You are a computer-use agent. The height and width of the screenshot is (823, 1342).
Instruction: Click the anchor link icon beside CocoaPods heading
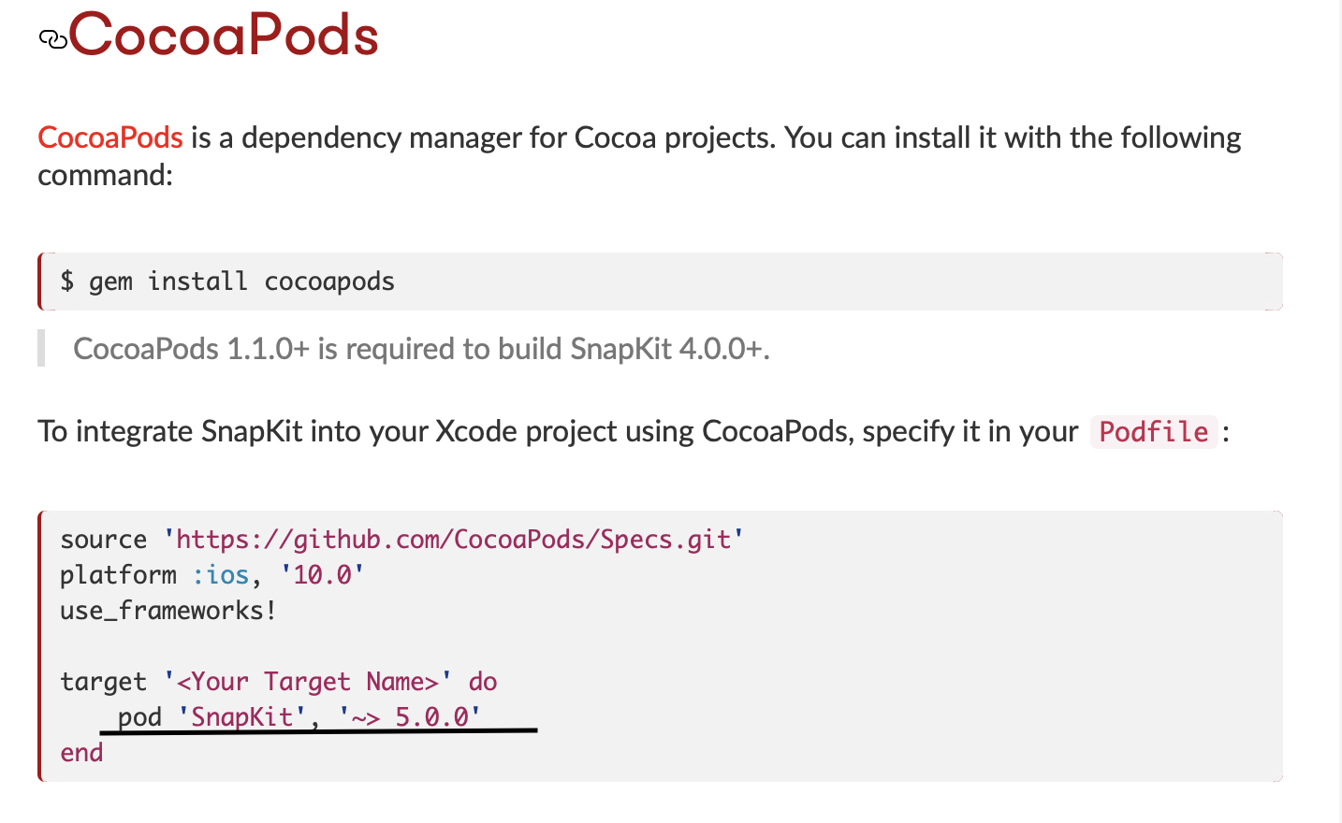[x=52, y=39]
